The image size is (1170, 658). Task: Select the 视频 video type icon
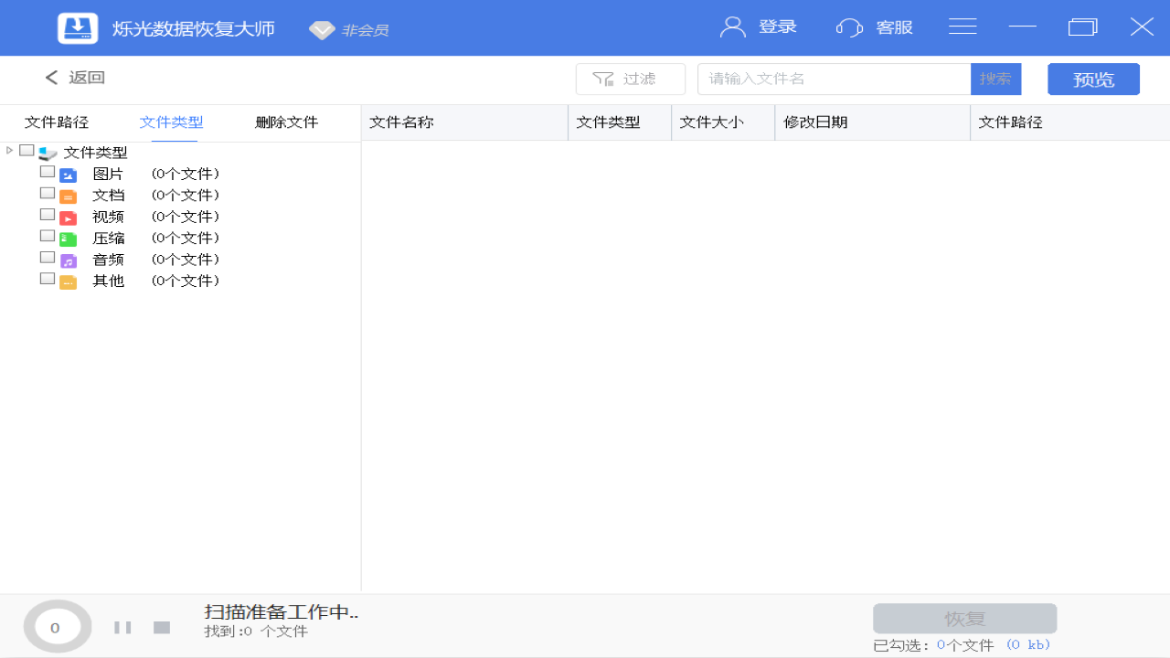click(x=67, y=217)
